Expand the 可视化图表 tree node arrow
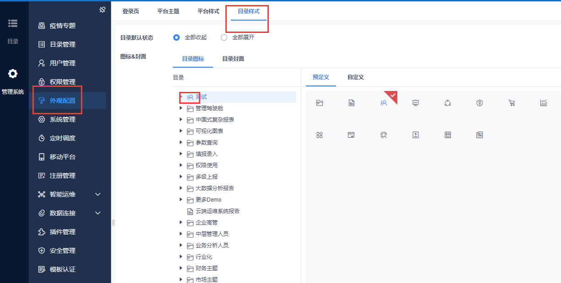Image resolution: width=561 pixels, height=283 pixels. (x=181, y=131)
